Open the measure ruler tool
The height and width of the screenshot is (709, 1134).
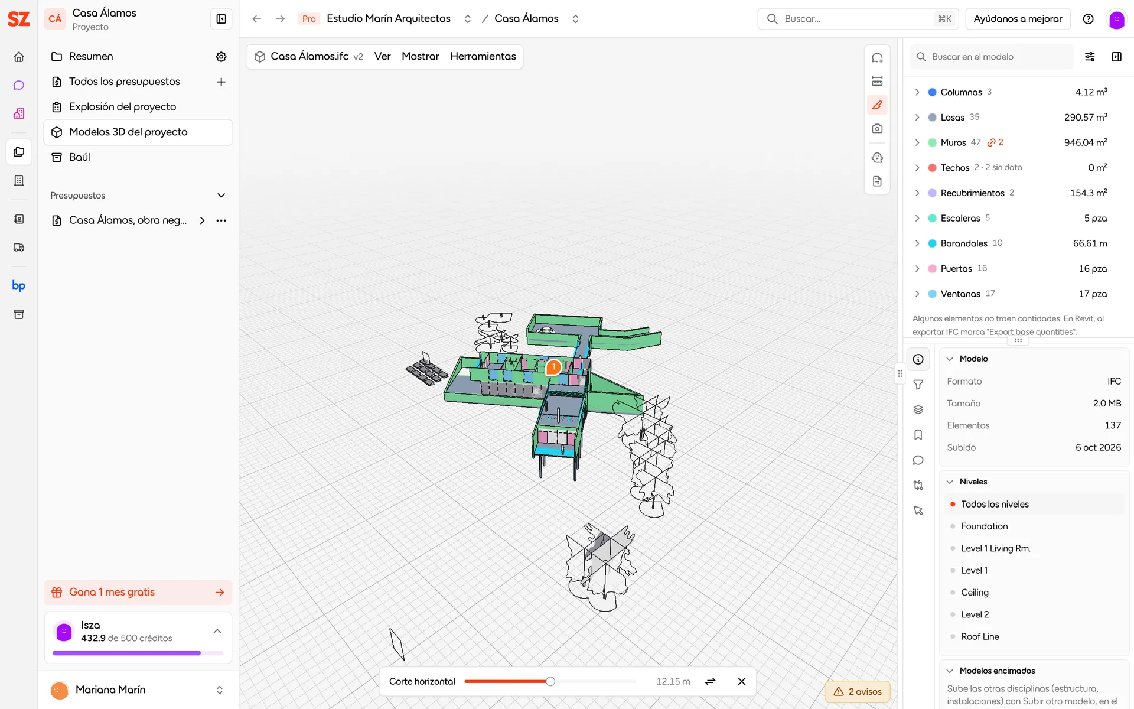pyautogui.click(x=877, y=82)
